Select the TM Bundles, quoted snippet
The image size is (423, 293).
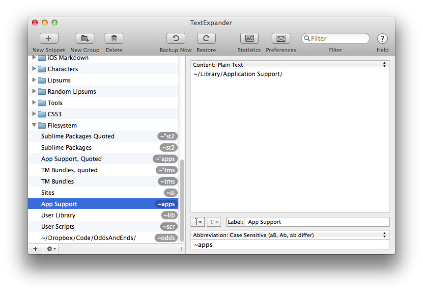click(x=103, y=170)
